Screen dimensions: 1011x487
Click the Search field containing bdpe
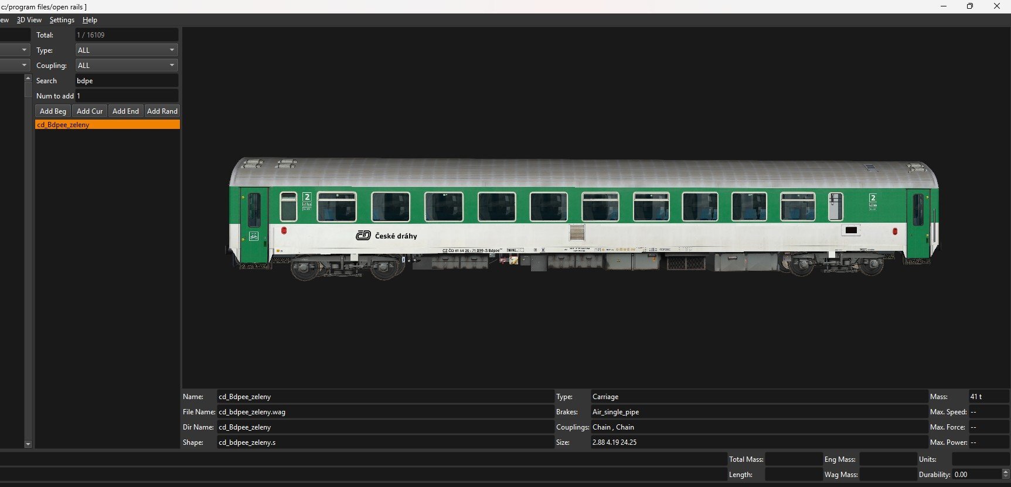[127, 81]
